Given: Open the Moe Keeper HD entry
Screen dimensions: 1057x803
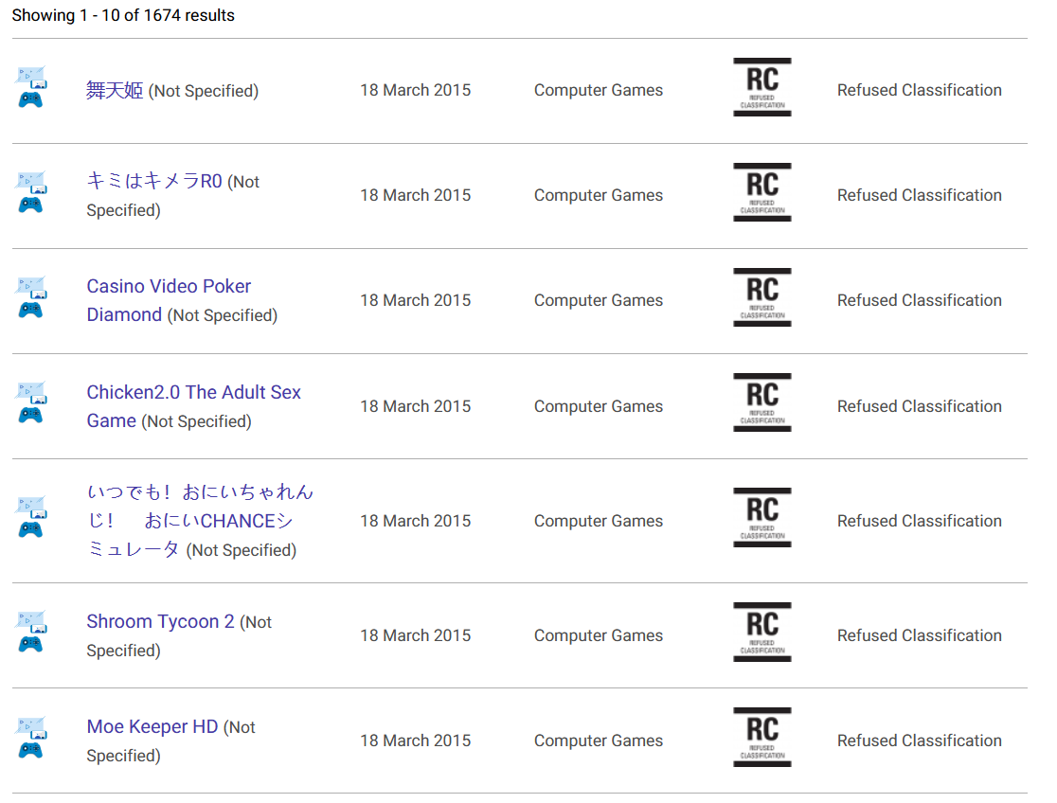Looking at the screenshot, I should point(152,726).
